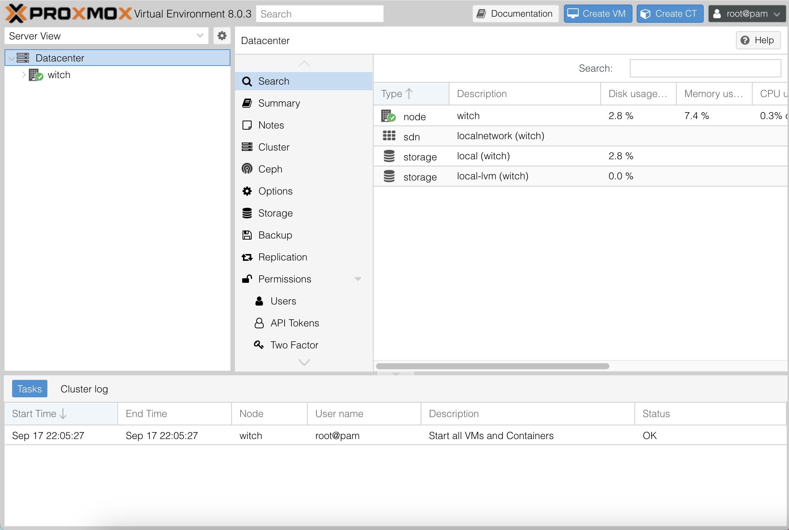Open the Notes panel
Image resolution: width=789 pixels, height=530 pixels.
pyautogui.click(x=271, y=125)
